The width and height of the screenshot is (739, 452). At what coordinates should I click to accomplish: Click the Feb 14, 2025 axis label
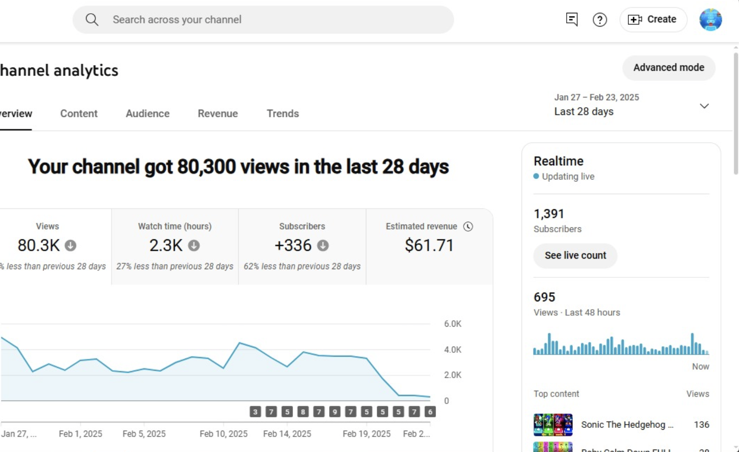(287, 434)
